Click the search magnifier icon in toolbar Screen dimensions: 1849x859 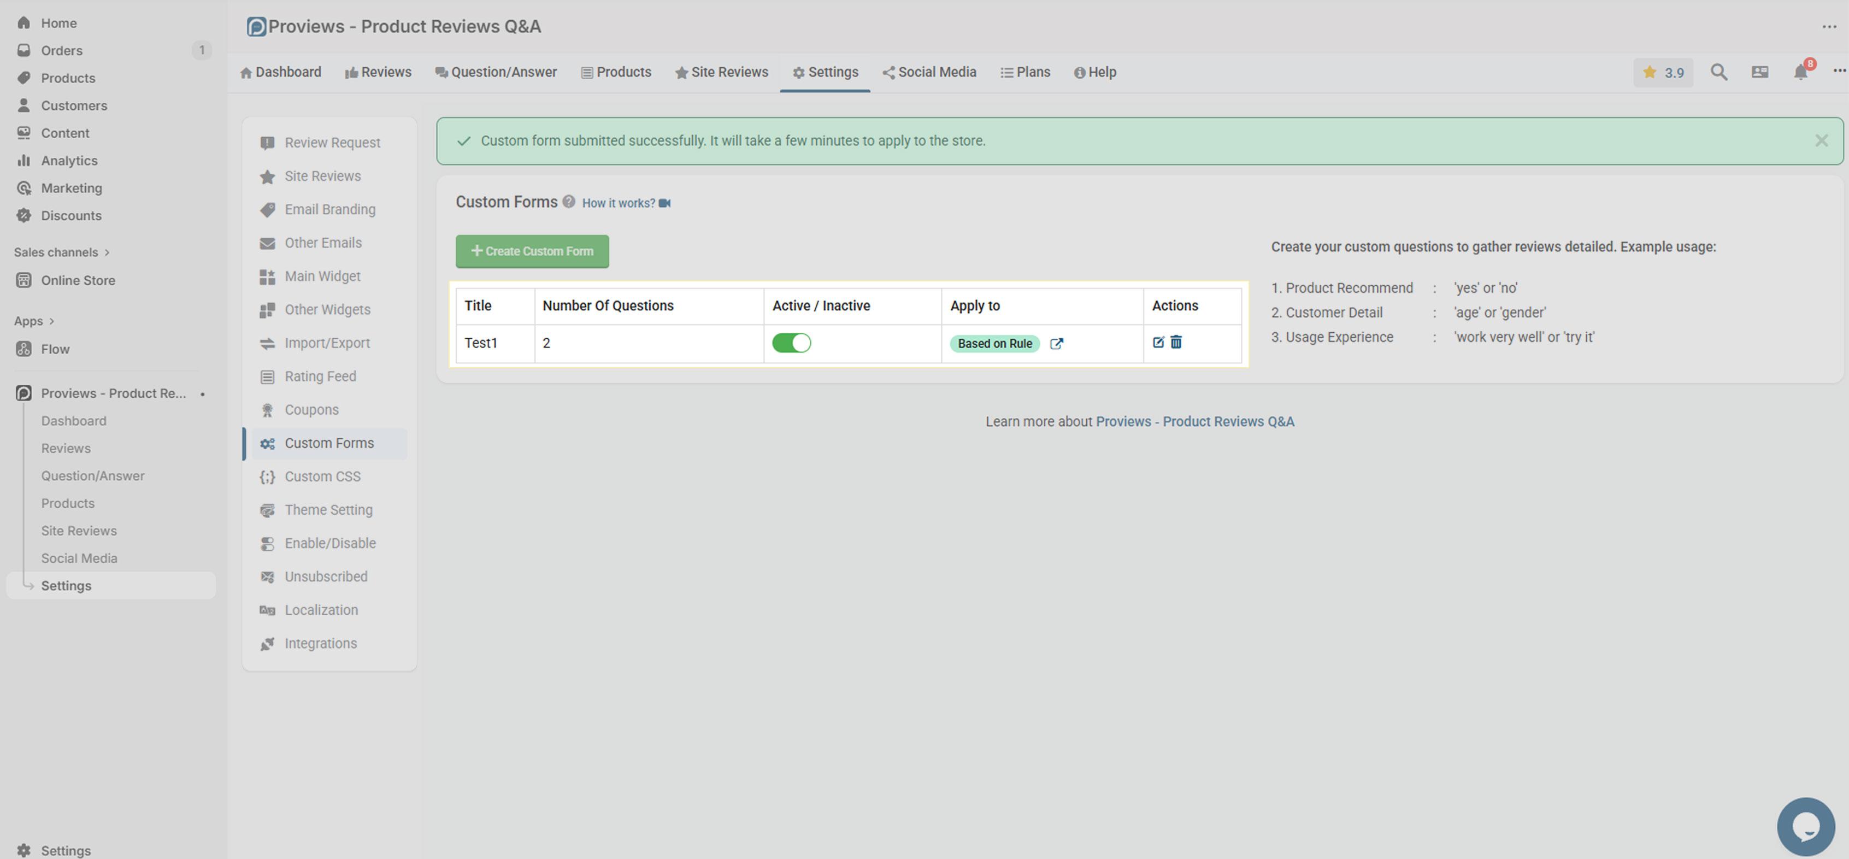coord(1718,73)
